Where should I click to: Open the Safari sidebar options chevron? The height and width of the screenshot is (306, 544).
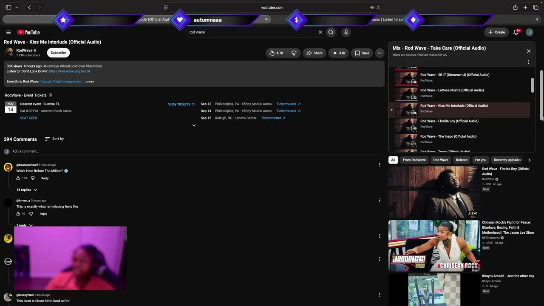pos(17,7)
